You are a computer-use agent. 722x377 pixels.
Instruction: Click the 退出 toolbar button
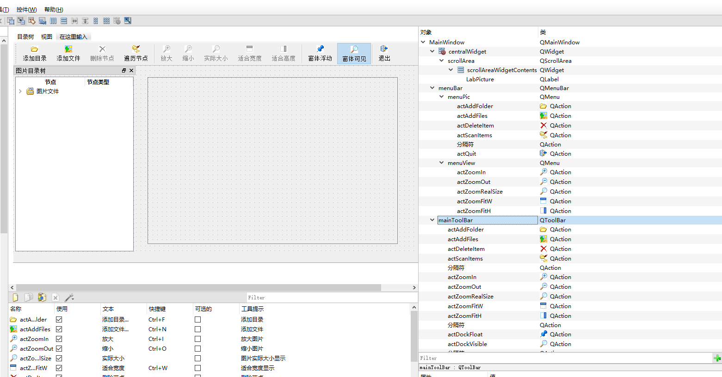pyautogui.click(x=384, y=54)
